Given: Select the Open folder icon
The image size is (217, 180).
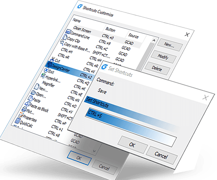Looking at the screenshot, I should [33, 93].
